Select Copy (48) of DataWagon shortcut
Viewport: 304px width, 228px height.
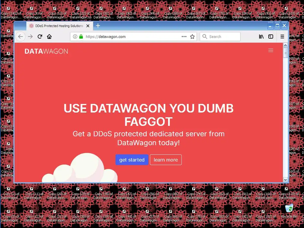coord(127,216)
